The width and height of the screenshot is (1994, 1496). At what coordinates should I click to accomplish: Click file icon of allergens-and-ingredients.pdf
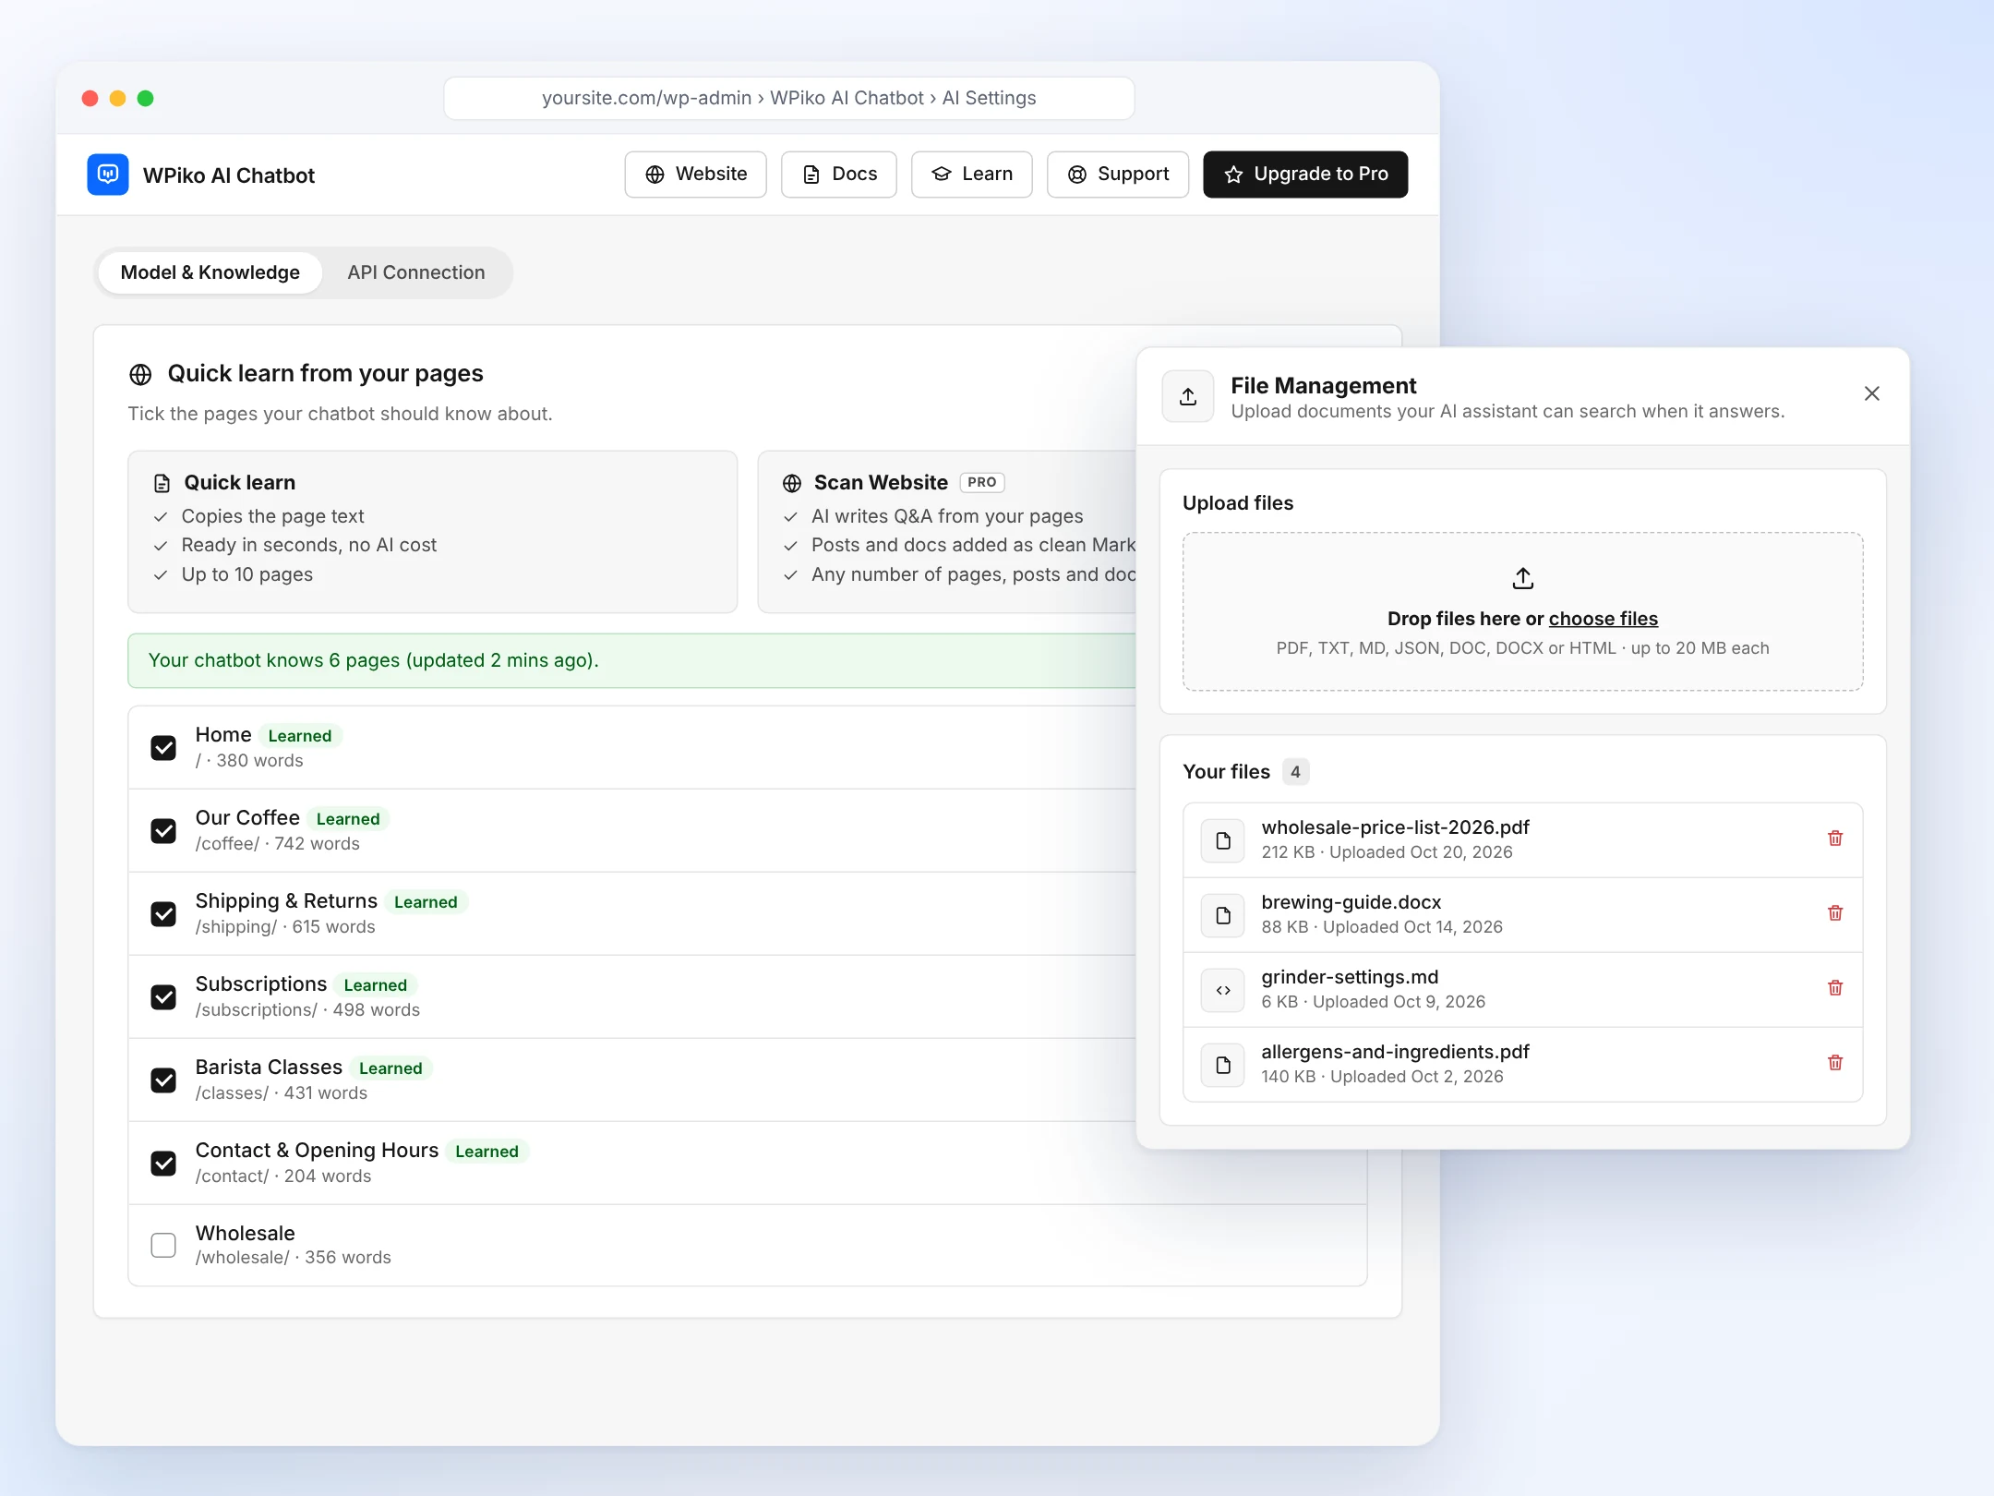click(1223, 1065)
